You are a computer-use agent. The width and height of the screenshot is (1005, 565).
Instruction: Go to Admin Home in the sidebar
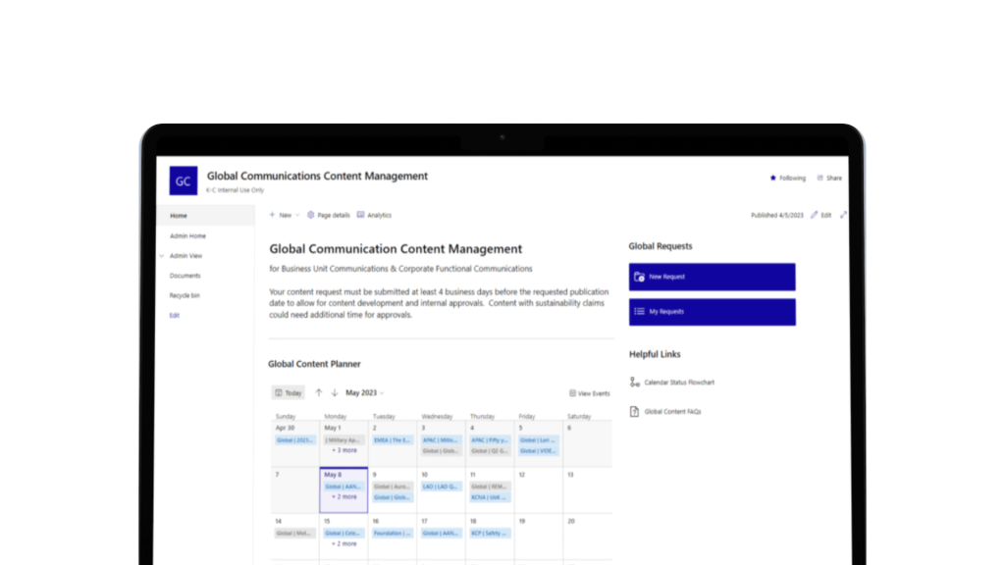click(187, 236)
